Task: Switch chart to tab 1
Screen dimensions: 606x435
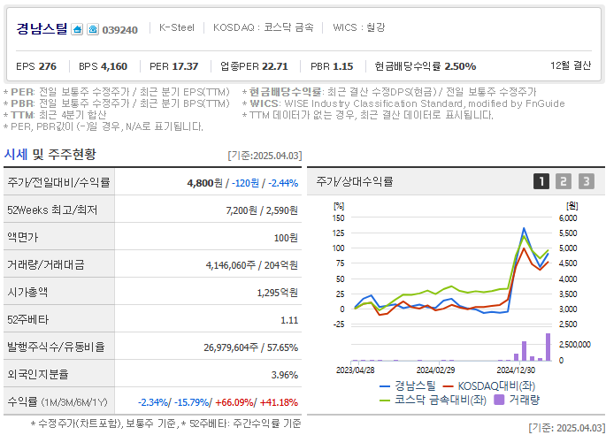Action: pos(541,181)
